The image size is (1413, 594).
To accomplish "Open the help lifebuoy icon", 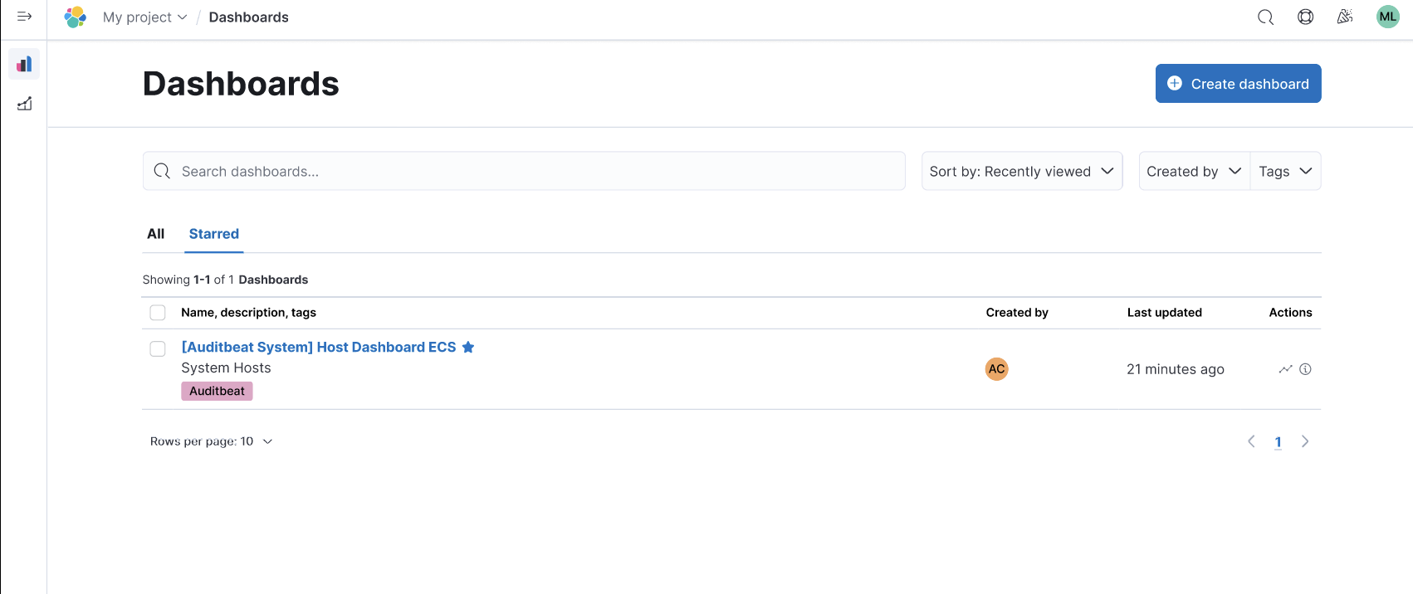I will [x=1305, y=17].
